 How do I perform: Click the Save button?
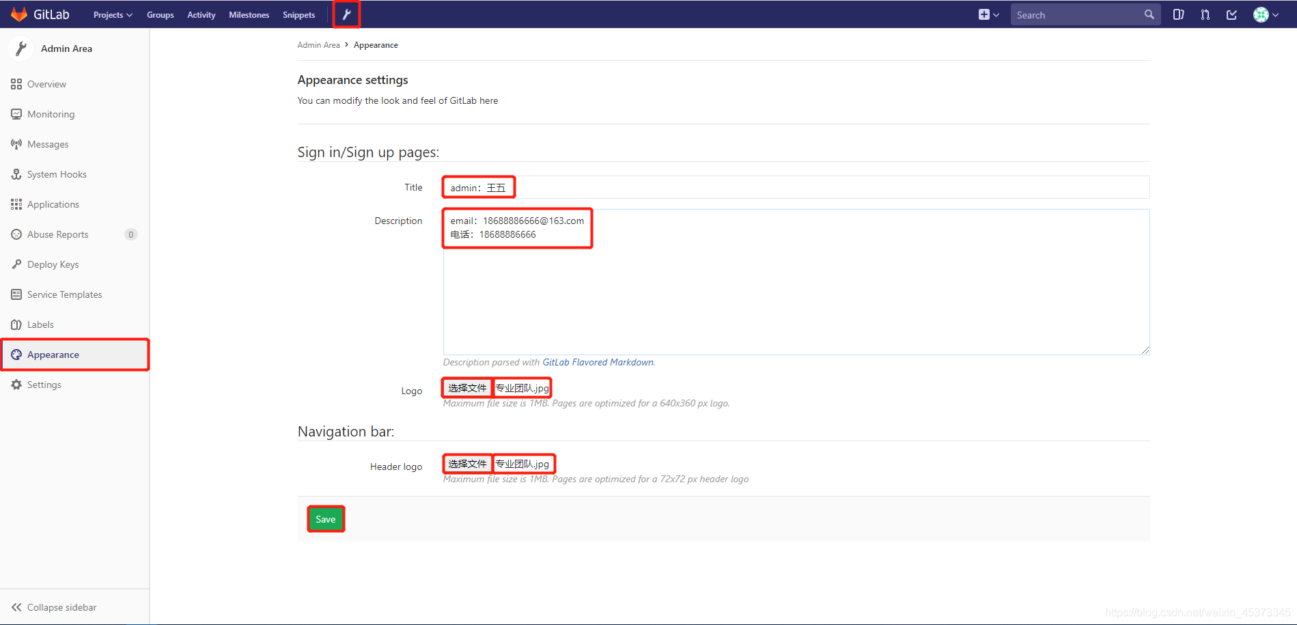click(x=326, y=519)
